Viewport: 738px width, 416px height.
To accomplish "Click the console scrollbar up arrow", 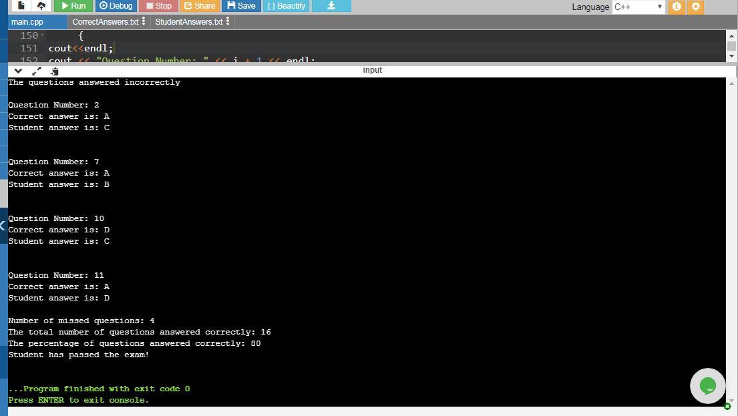I will click(x=732, y=83).
